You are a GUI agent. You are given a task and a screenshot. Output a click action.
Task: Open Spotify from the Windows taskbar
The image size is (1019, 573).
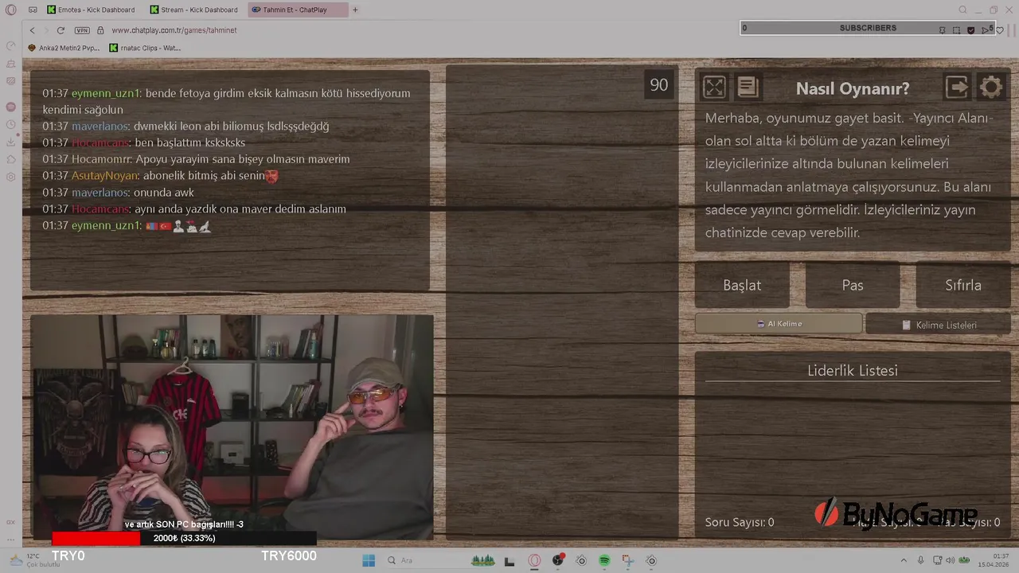click(604, 560)
